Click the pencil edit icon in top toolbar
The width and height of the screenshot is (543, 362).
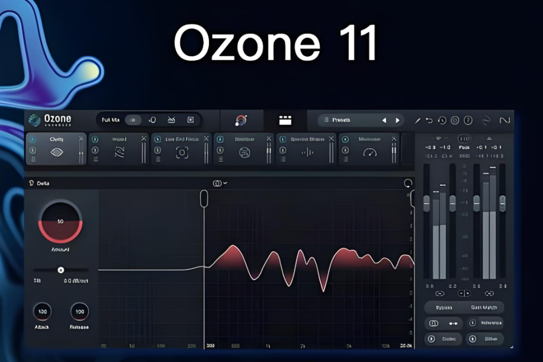tap(418, 120)
